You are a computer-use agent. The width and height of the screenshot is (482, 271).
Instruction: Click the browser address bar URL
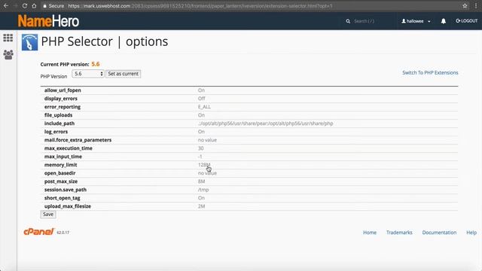[x=200, y=6]
